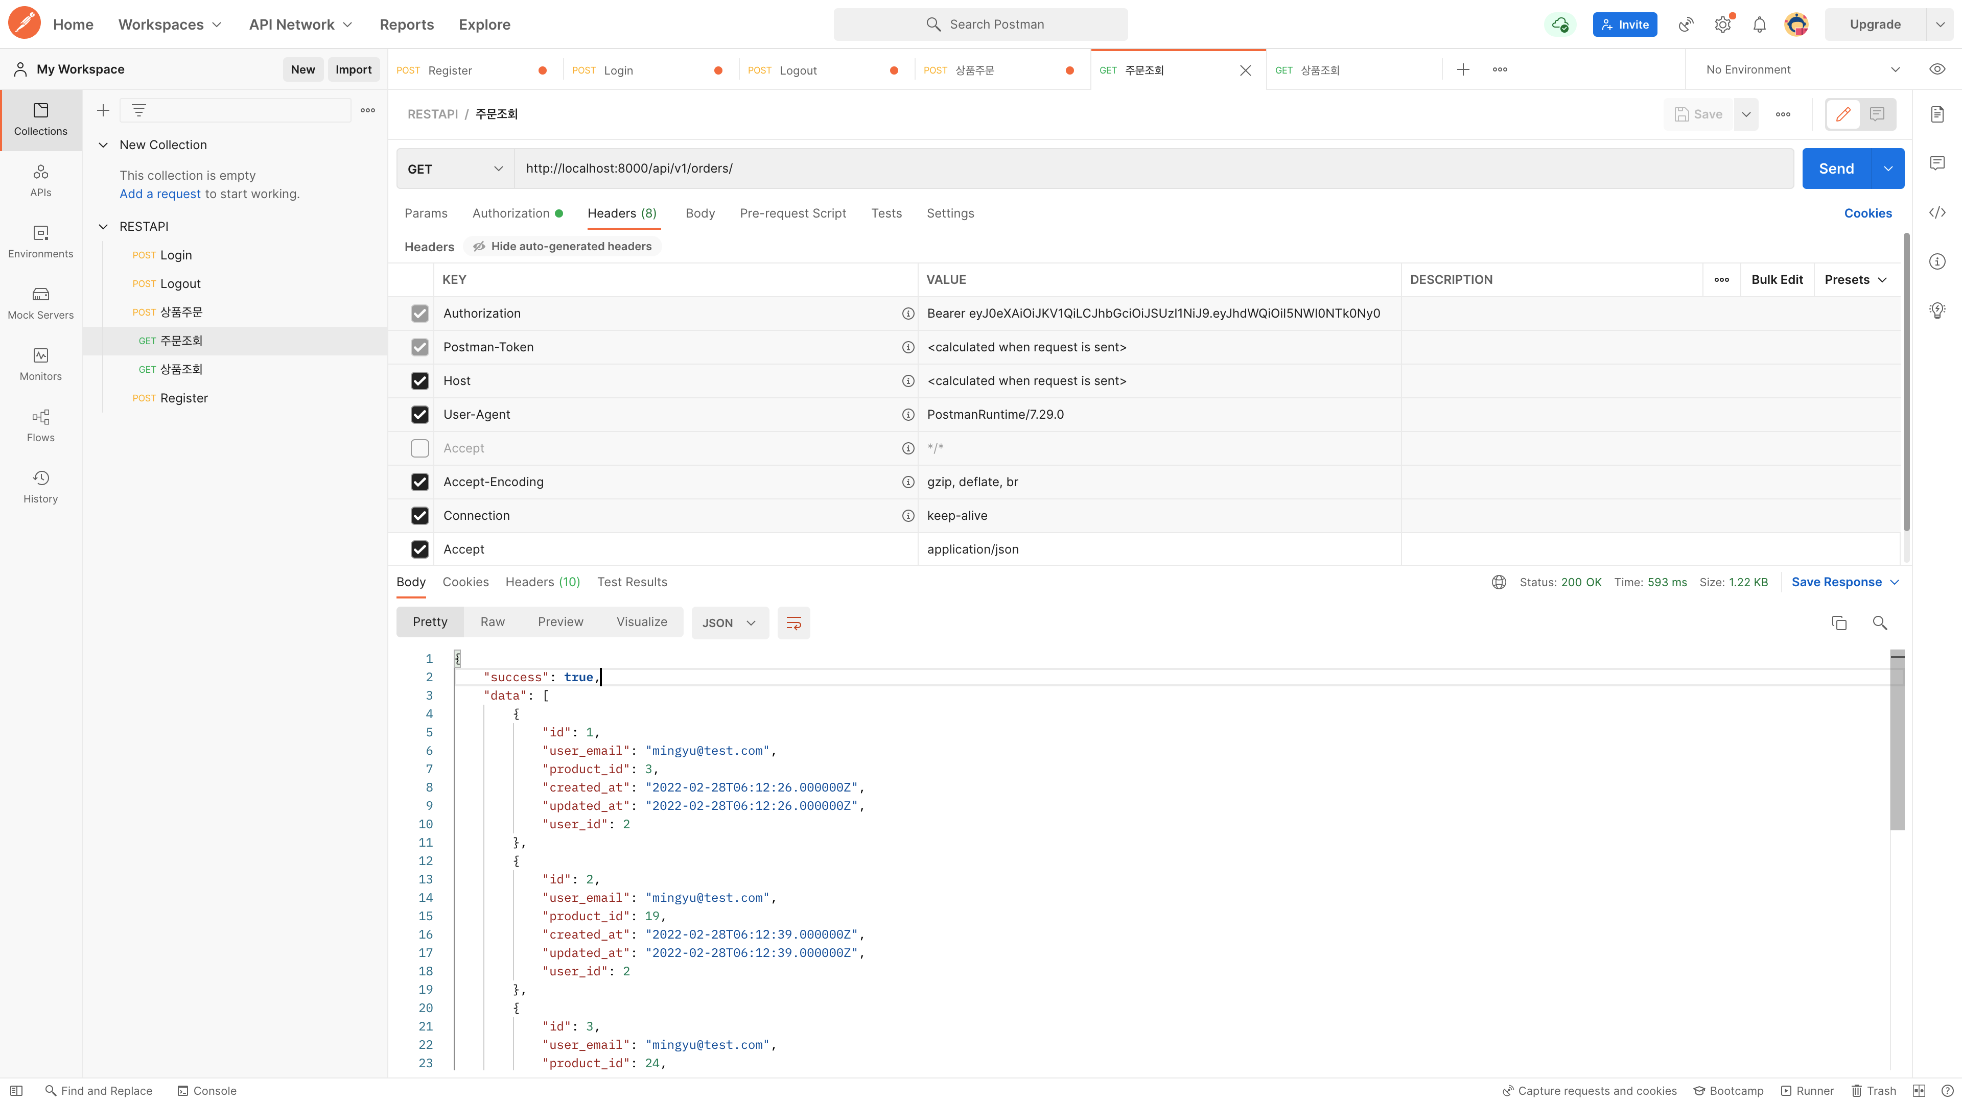Click the request URL input field
1962x1103 pixels.
point(1142,169)
